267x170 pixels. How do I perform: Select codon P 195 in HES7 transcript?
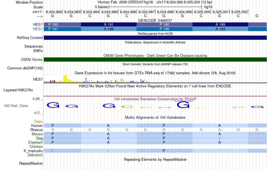[164, 29]
